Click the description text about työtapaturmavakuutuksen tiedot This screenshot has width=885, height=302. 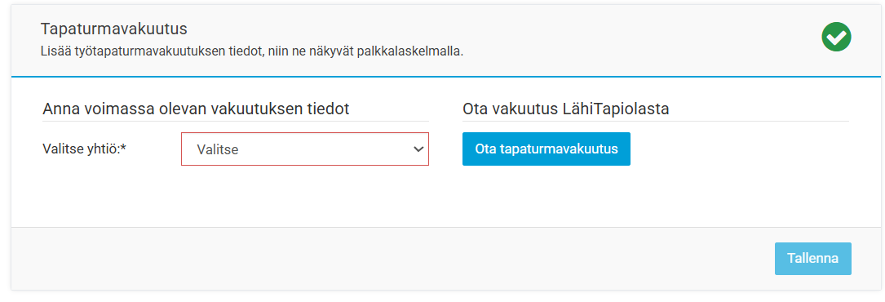click(x=252, y=51)
